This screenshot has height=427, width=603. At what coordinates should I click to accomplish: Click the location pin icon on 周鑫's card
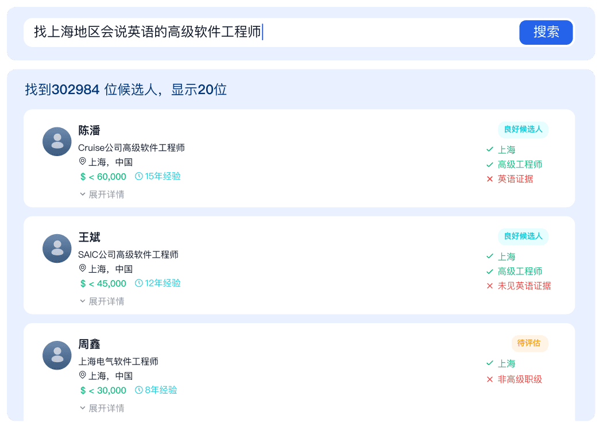tap(82, 376)
